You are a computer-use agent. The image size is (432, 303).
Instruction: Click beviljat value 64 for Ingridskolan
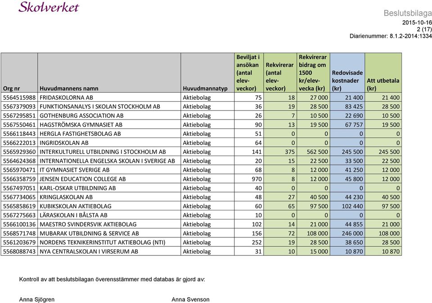coord(258,143)
